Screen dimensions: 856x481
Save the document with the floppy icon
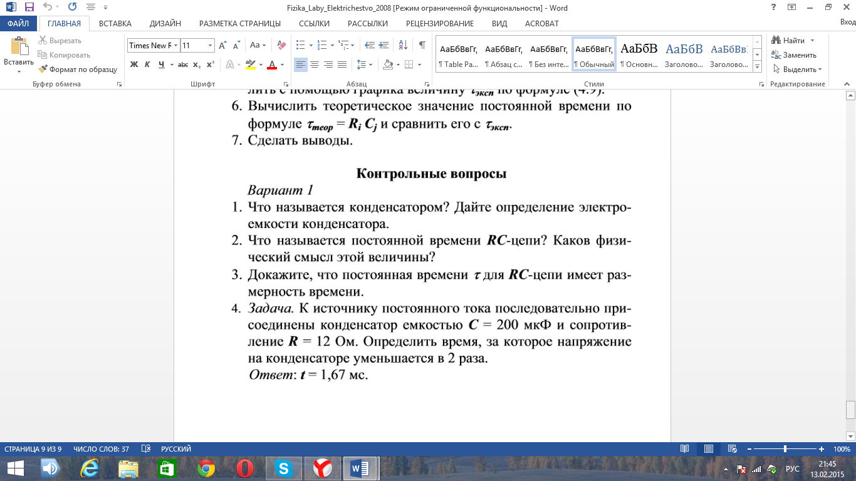[x=29, y=8]
